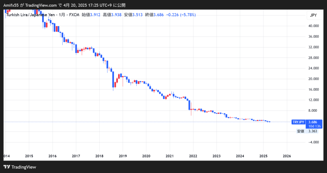Click the 始値 3.912 open value
327x173 pixels.
pyautogui.click(x=91, y=15)
